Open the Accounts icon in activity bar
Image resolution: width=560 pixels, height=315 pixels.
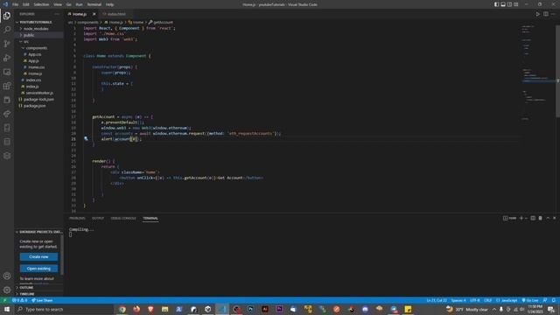7,276
